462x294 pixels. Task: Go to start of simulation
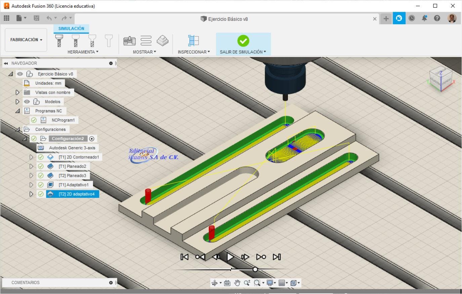184,257
